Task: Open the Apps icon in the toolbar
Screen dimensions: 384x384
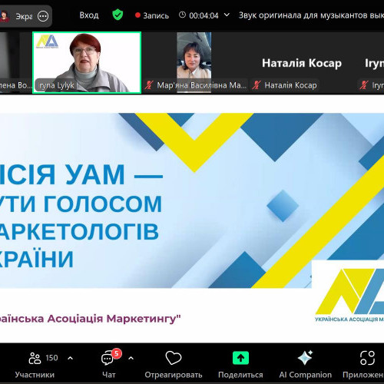Action: 367,358
